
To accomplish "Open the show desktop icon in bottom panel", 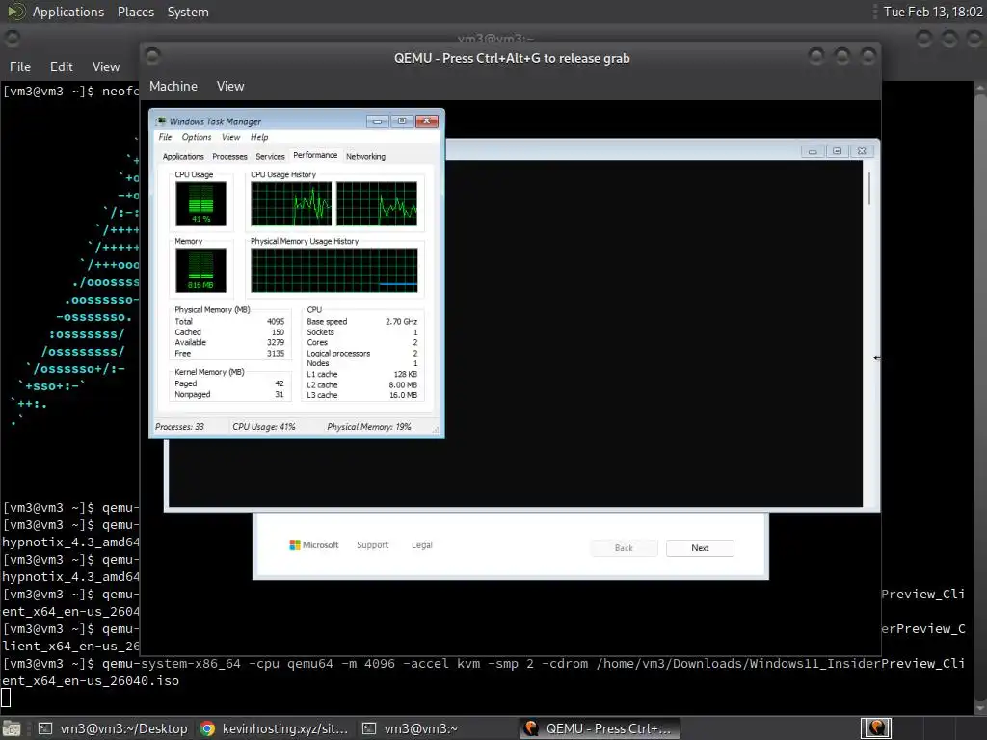I will [x=12, y=728].
